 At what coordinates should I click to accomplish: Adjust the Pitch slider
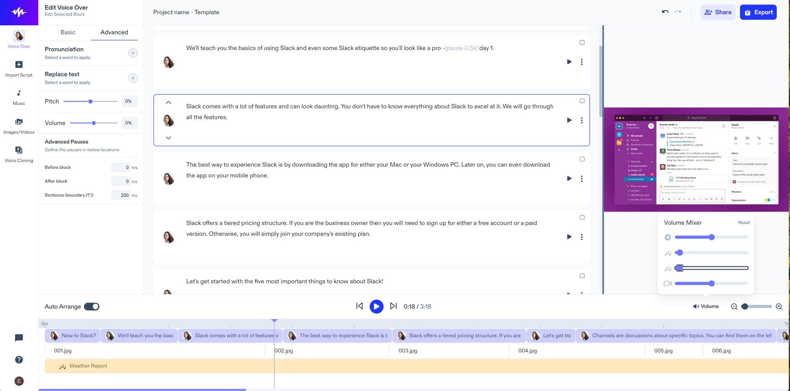click(91, 101)
